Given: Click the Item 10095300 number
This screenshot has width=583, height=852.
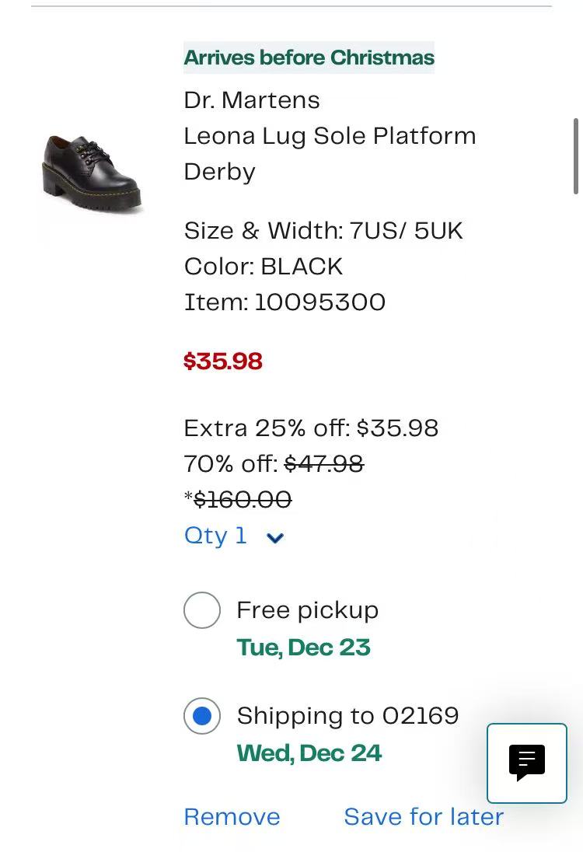Looking at the screenshot, I should point(285,302).
